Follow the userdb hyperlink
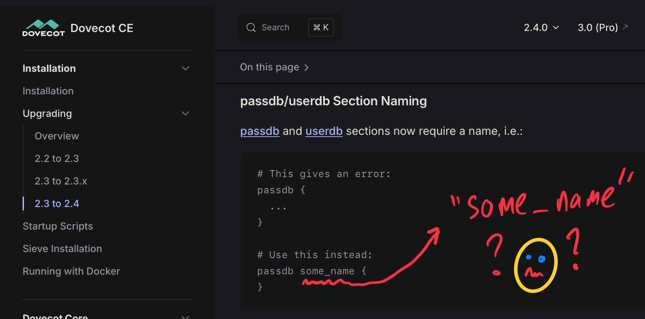Screen dimensions: 645x319 tap(324, 131)
